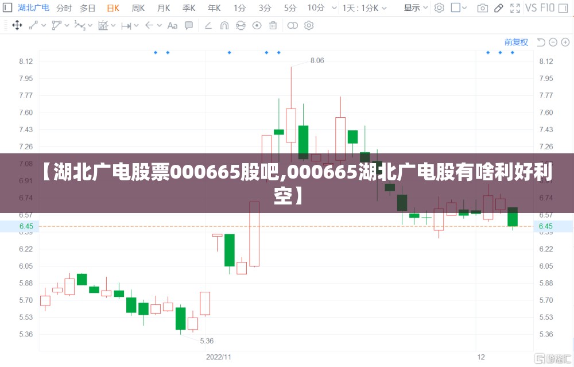
Task: Expand the line tool dropdown arrow
Action: [x=44, y=26]
